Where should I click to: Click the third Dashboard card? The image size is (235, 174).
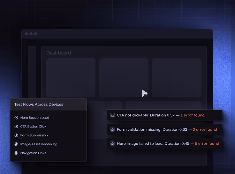177,78
